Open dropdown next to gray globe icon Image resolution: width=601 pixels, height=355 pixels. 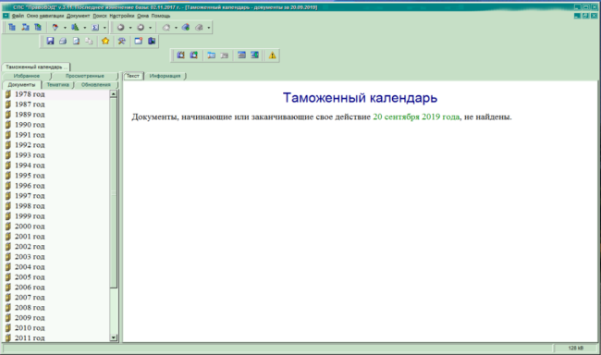coord(209,28)
